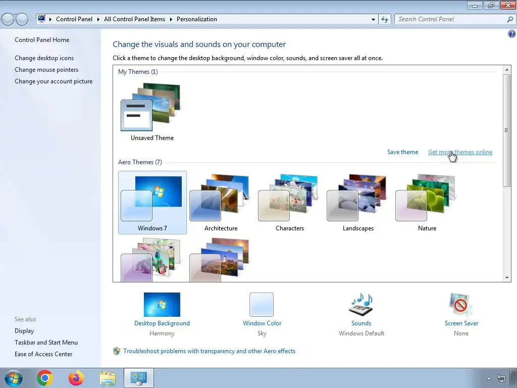Screen dimensions: 517x388
Task: Click the My Themes (1) heading
Action: point(138,72)
